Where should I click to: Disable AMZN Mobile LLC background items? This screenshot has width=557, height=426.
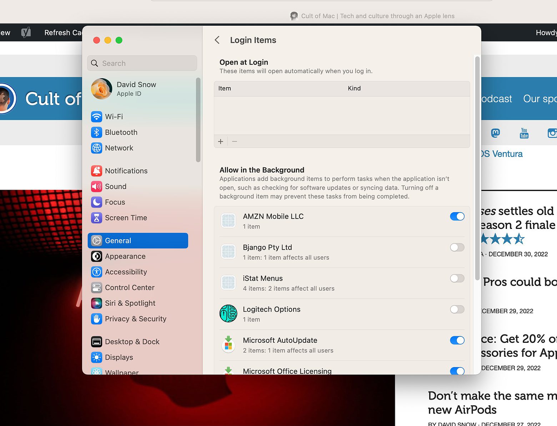coord(457,216)
